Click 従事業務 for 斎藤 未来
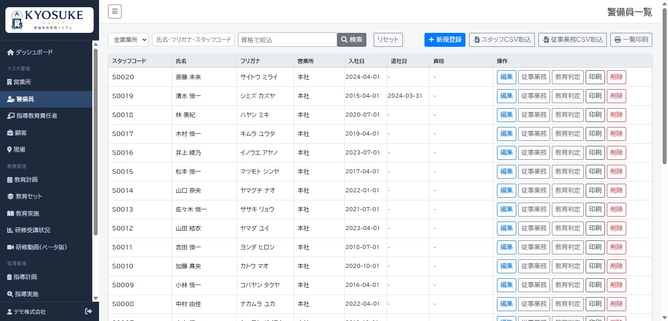This screenshot has height=321, width=668. tap(534, 77)
